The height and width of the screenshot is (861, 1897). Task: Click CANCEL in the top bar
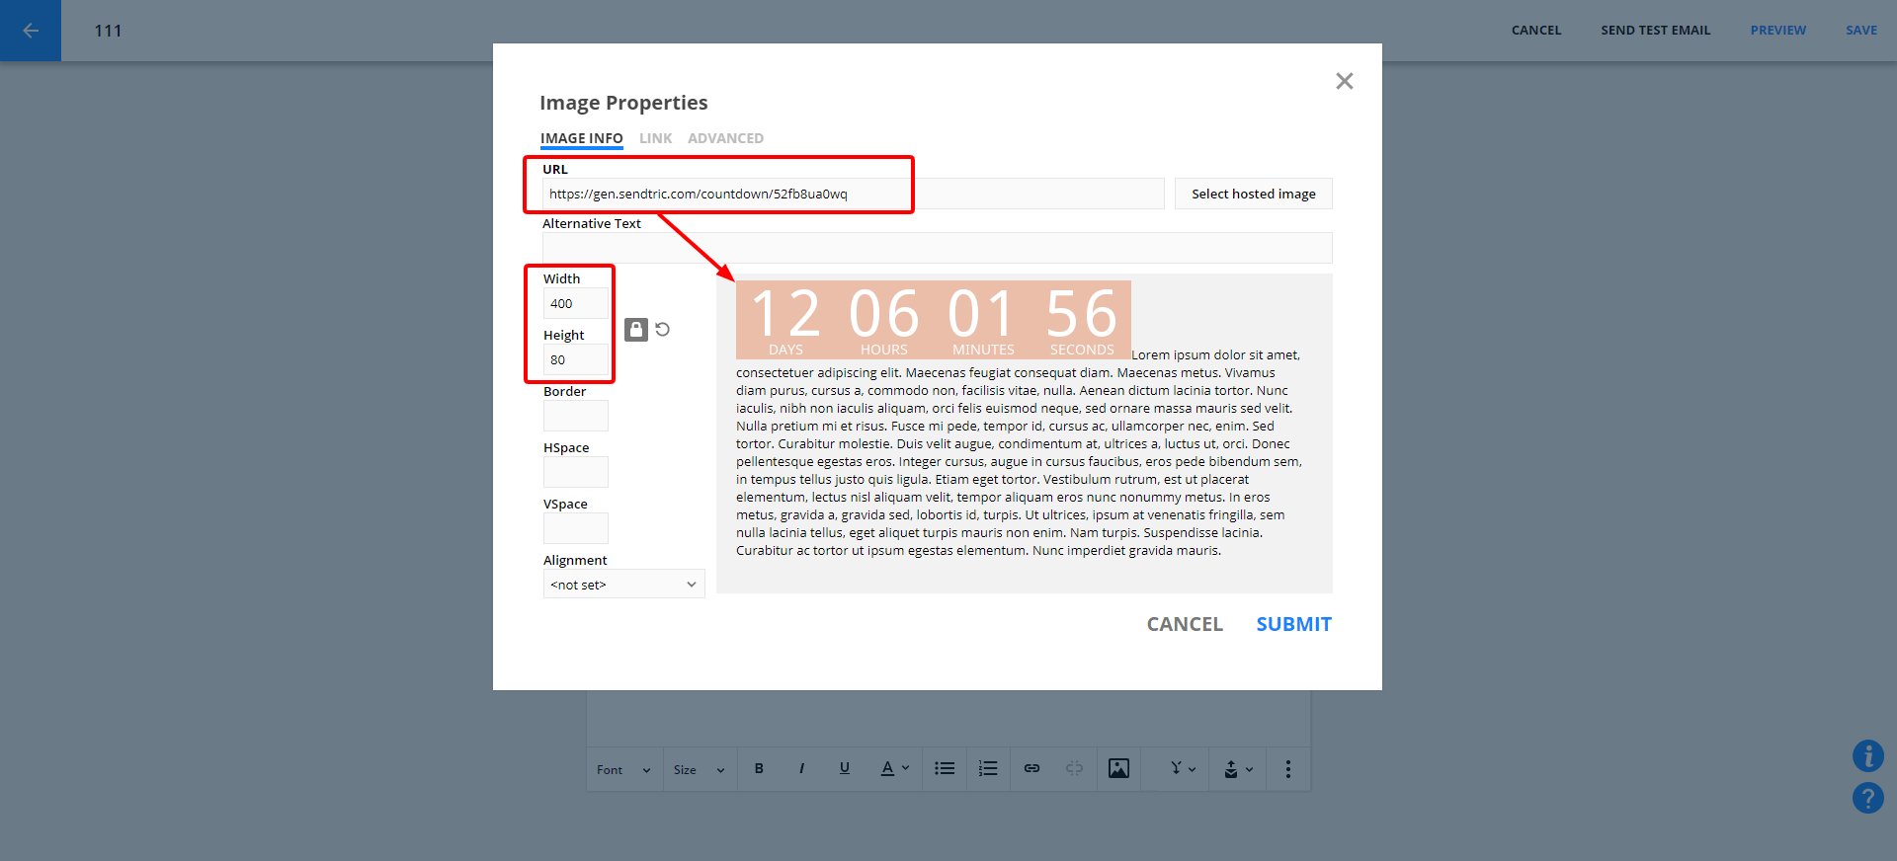click(x=1536, y=31)
